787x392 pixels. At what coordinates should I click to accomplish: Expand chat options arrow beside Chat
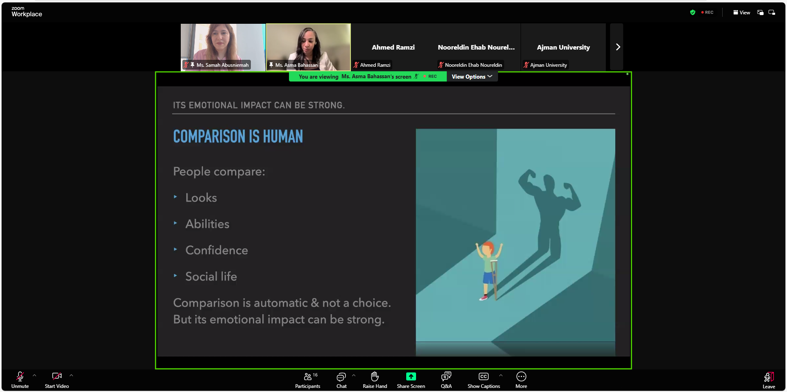(354, 375)
